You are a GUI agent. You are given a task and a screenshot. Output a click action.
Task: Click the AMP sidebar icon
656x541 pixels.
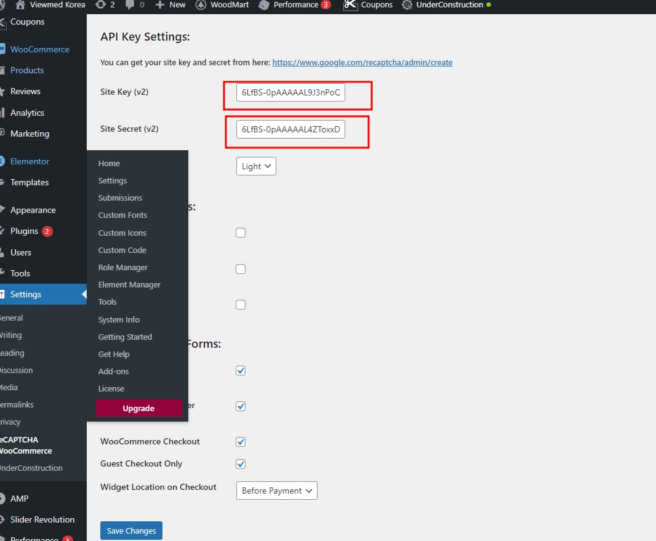(2, 499)
